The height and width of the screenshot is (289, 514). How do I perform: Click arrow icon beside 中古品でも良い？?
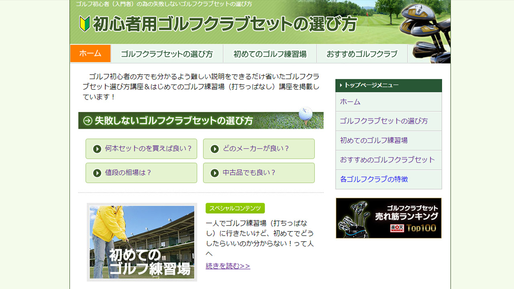[x=215, y=173]
